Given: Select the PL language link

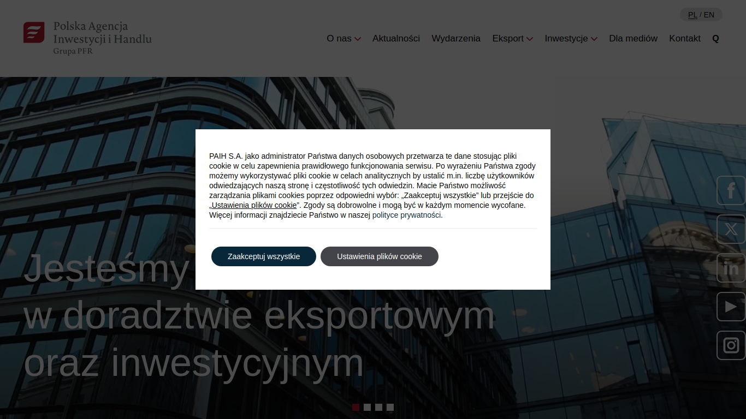Looking at the screenshot, I should [x=692, y=15].
